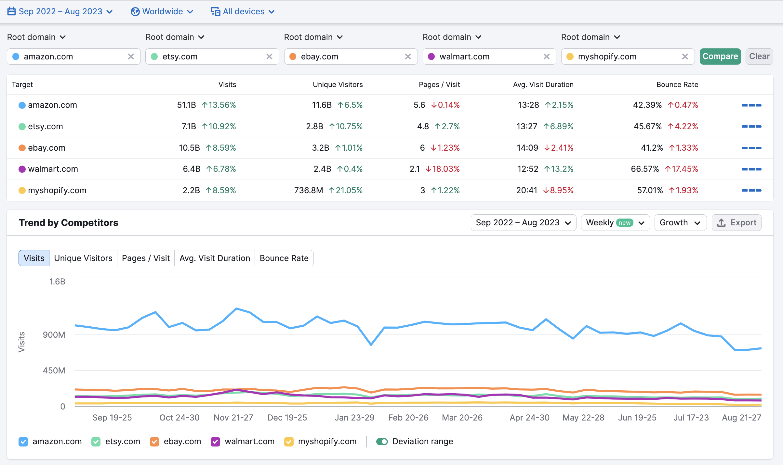This screenshot has height=465, width=783.
Task: Click the Visits column header
Action: (x=227, y=85)
